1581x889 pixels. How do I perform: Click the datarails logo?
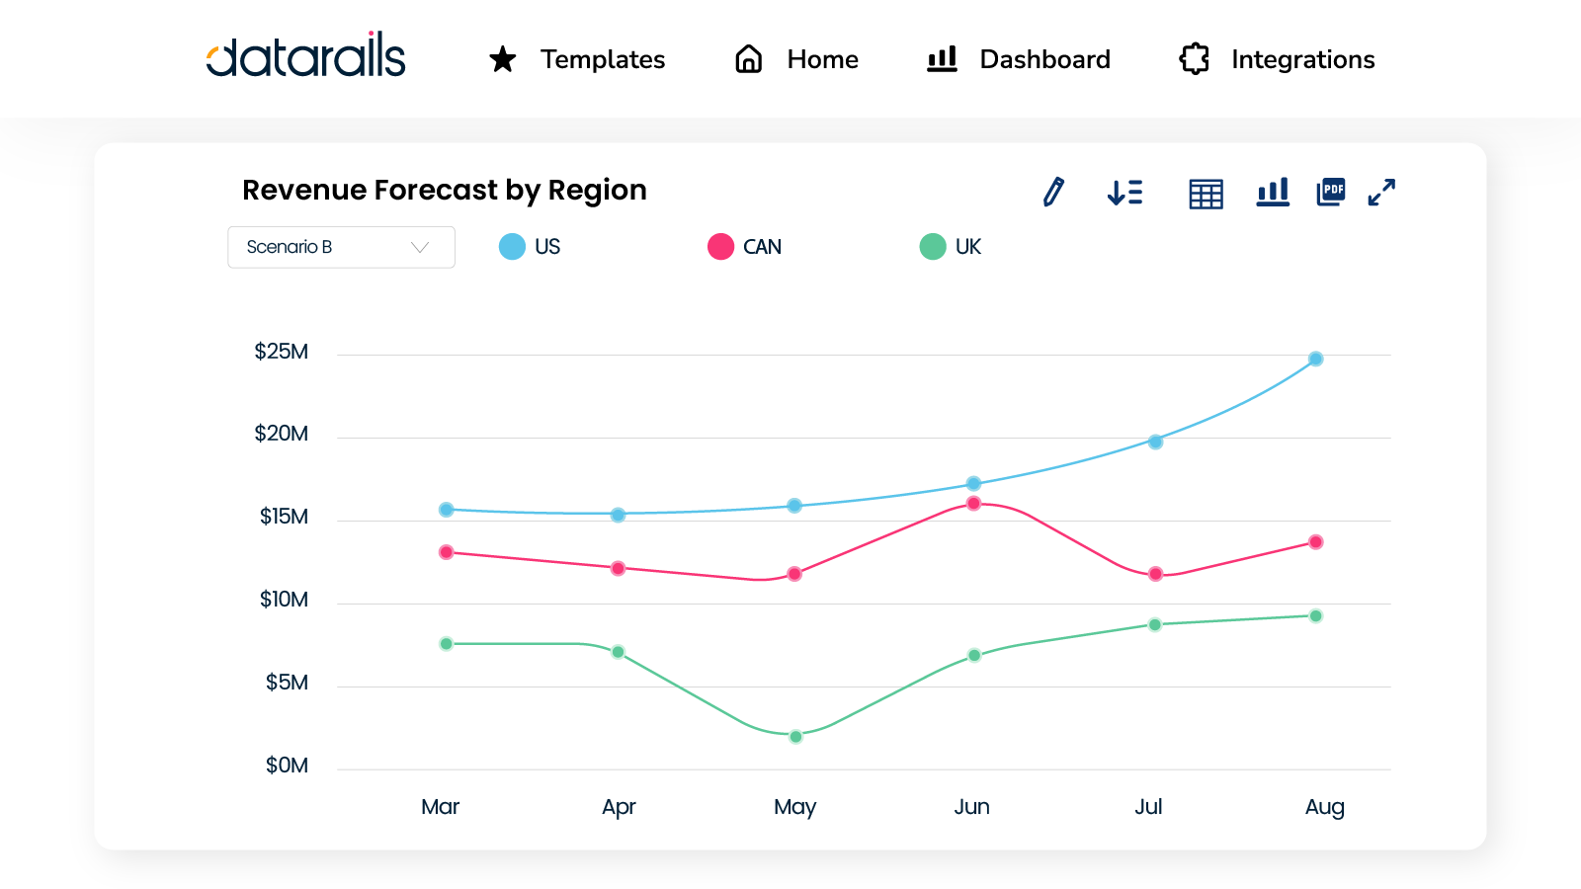point(305,56)
